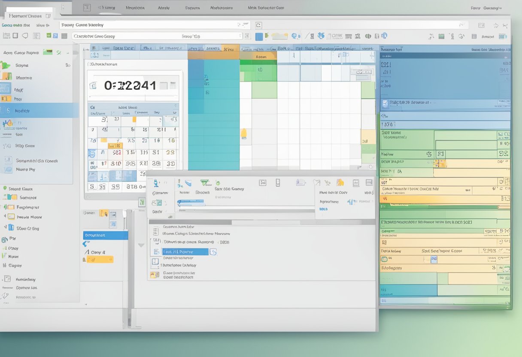Image resolution: width=522 pixels, height=357 pixels.
Task: Expand the search bar dropdown arrow
Action: 245,25
